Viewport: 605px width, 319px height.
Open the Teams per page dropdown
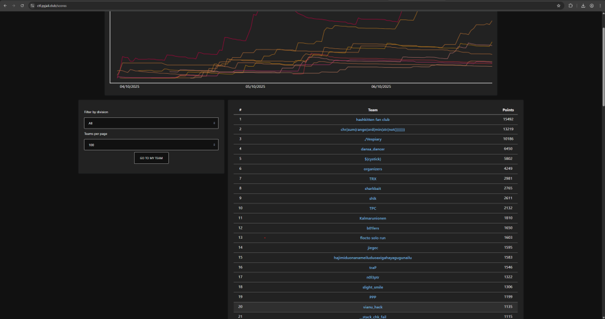coord(151,144)
